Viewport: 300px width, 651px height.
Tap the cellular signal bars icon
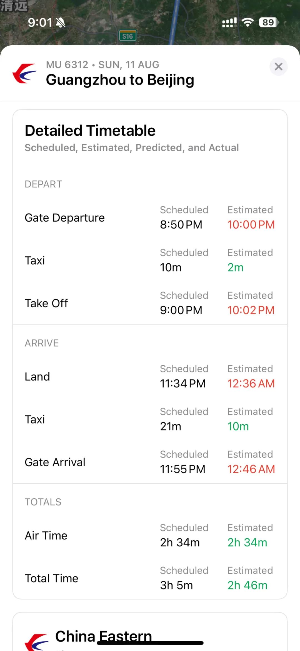[x=229, y=23]
